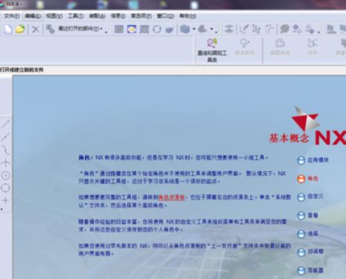Click the red underlined 角色资源板 hyperlink
The height and width of the screenshot is (279, 346).
coord(172,197)
